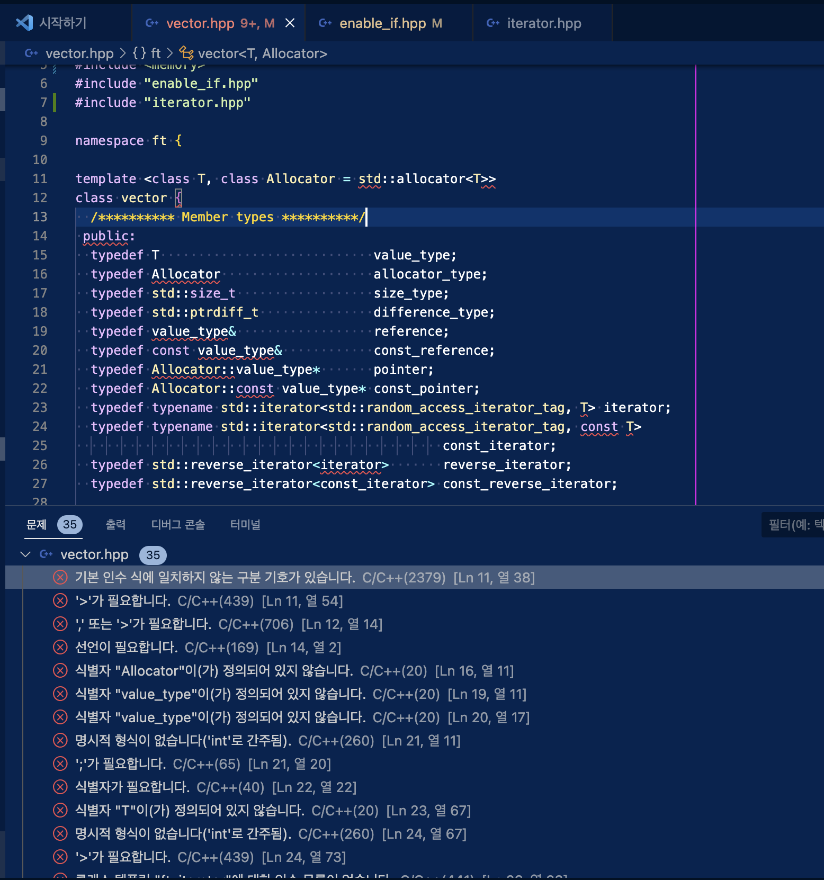Select error C/C++(439) at Ln 11, 열 54
The image size is (824, 880).
(x=415, y=600)
